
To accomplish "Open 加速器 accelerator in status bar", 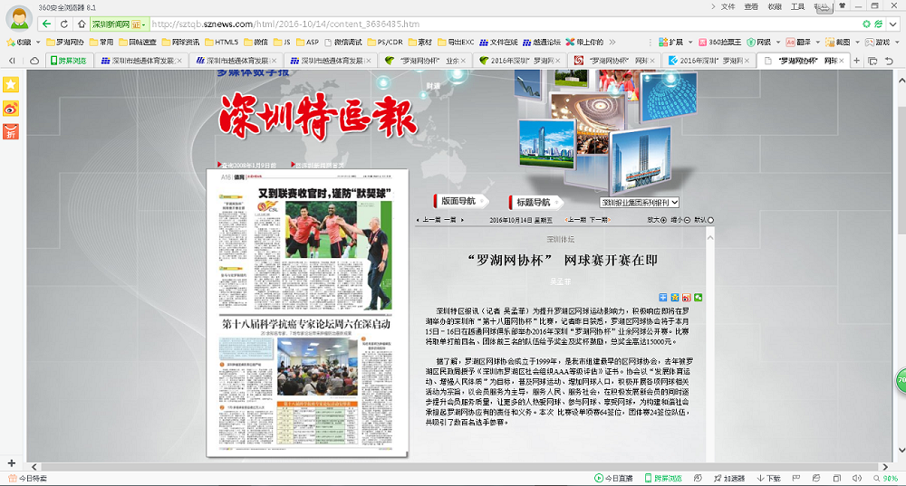I will (729, 479).
